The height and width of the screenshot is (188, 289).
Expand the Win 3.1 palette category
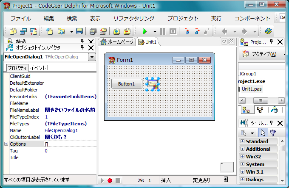(x=243, y=172)
